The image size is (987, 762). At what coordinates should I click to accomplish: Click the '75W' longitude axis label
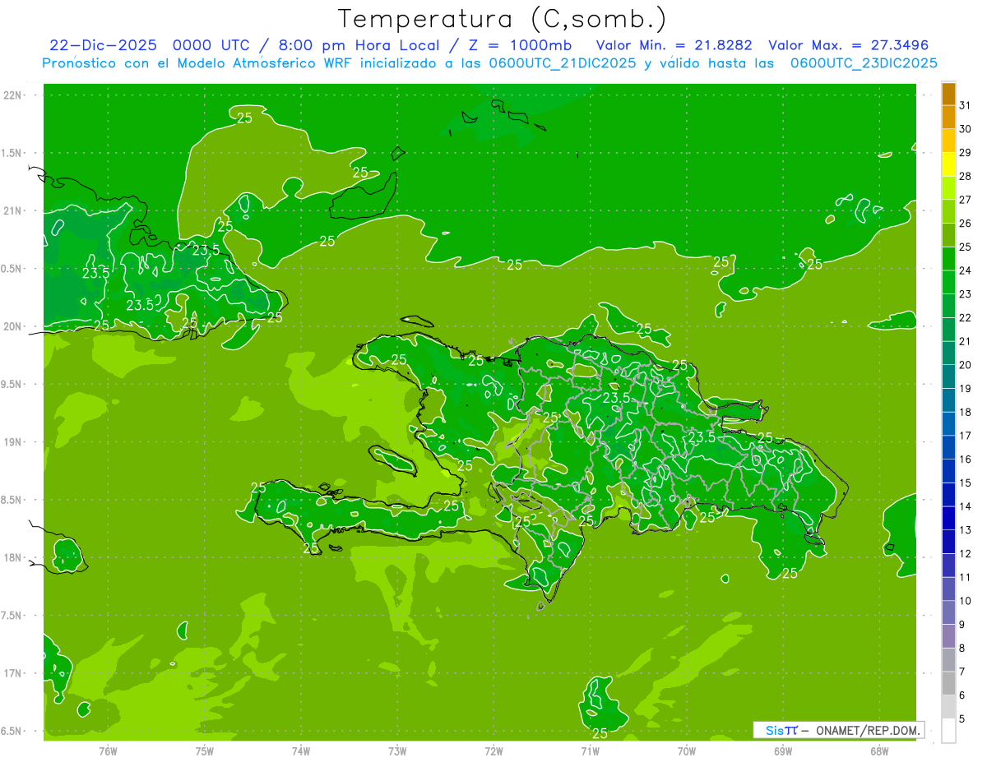coord(205,751)
